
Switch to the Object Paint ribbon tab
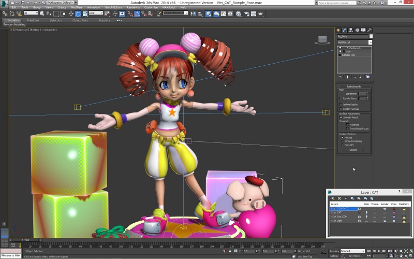click(x=80, y=20)
